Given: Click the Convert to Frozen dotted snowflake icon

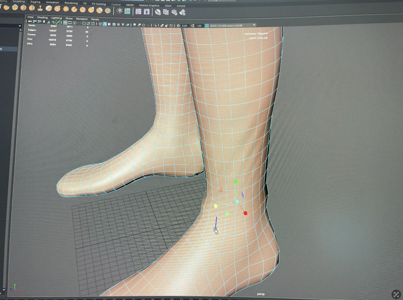Looking at the screenshot, I should (x=120, y=11).
